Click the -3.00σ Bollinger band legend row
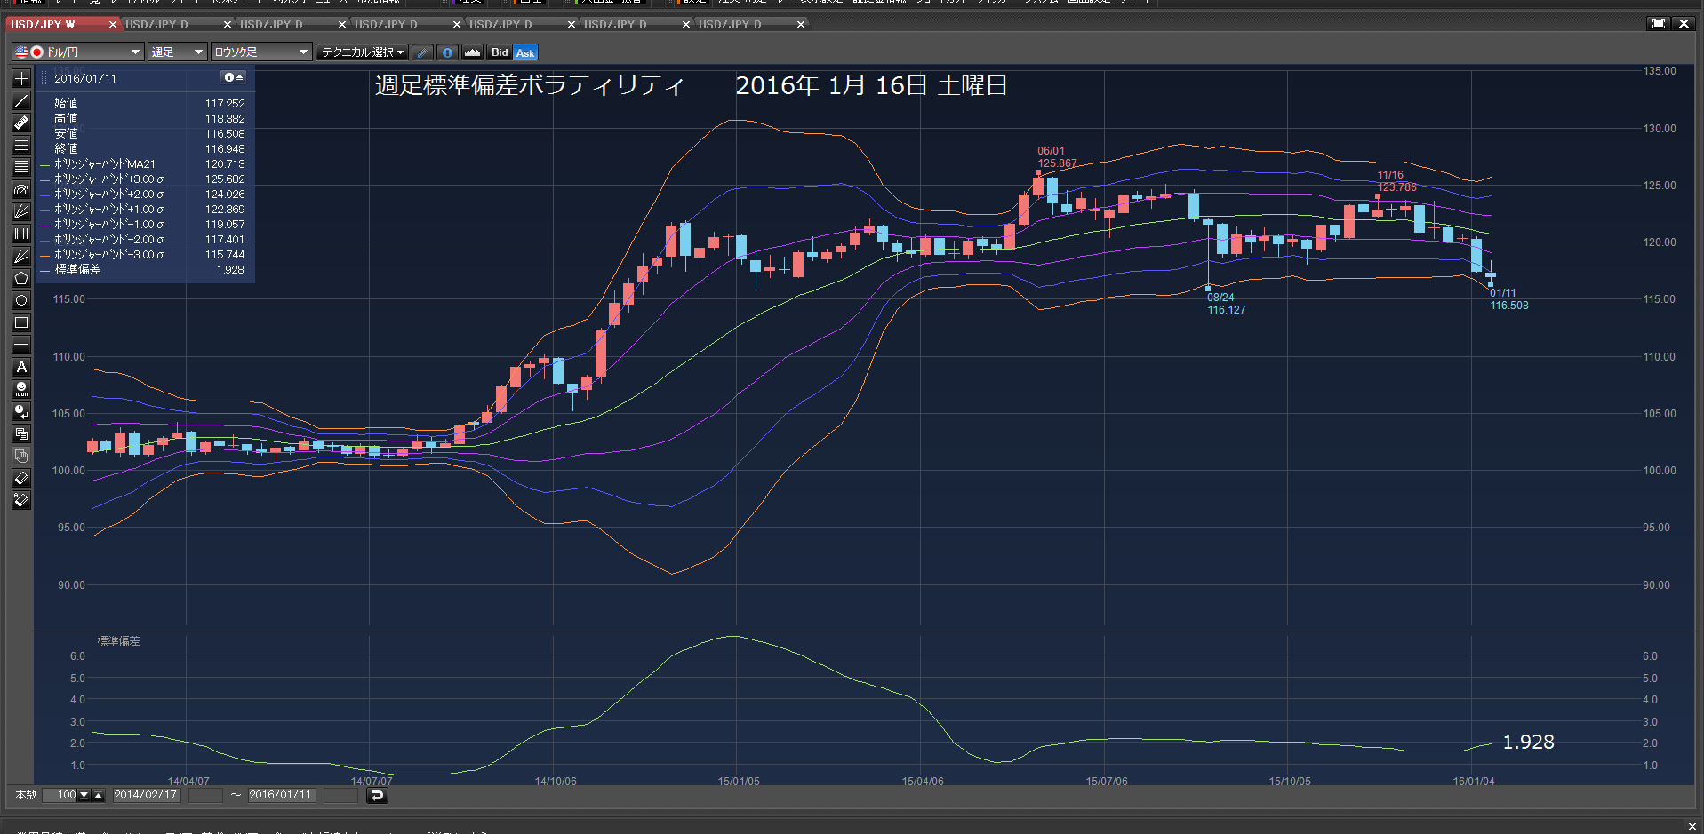1704x834 pixels. [143, 255]
